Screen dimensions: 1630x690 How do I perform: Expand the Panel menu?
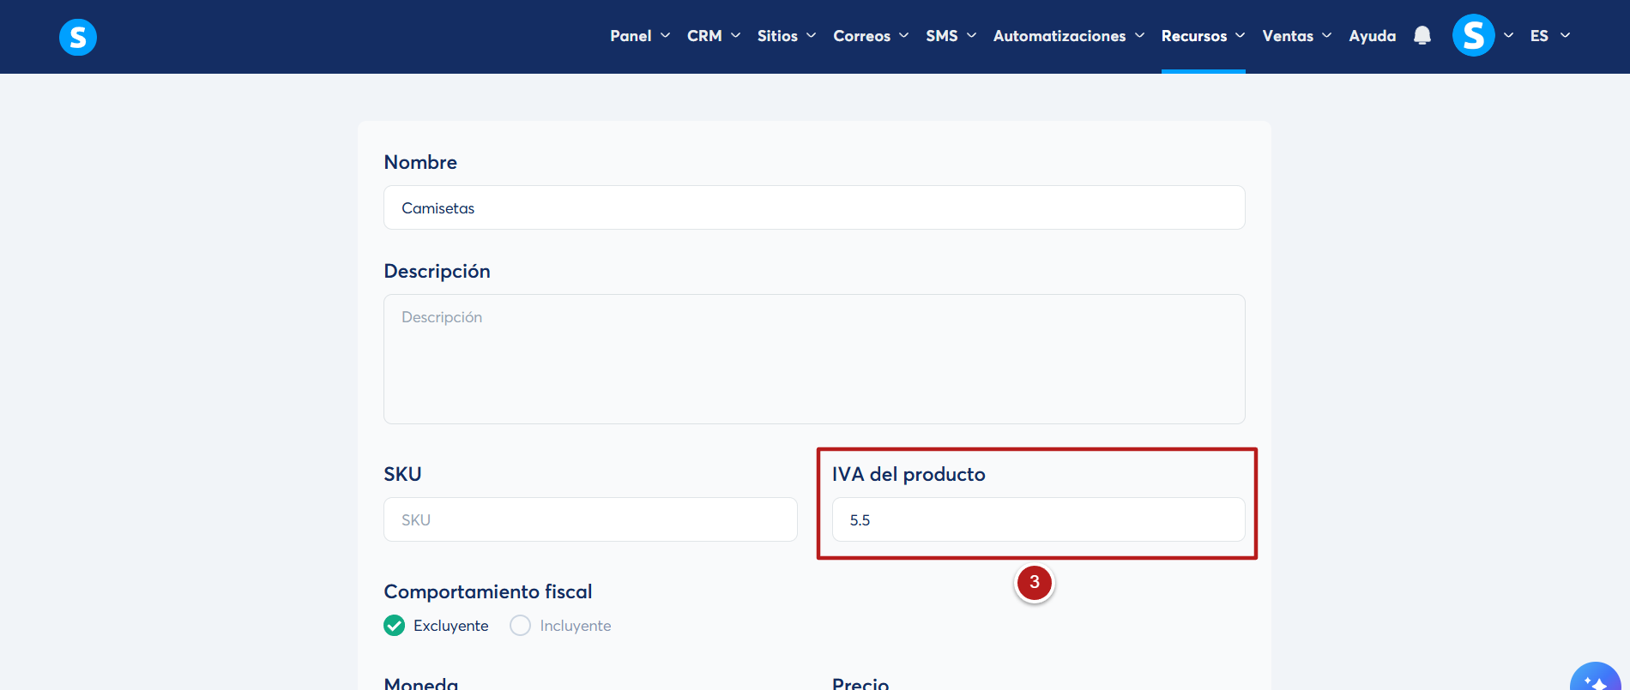click(640, 36)
